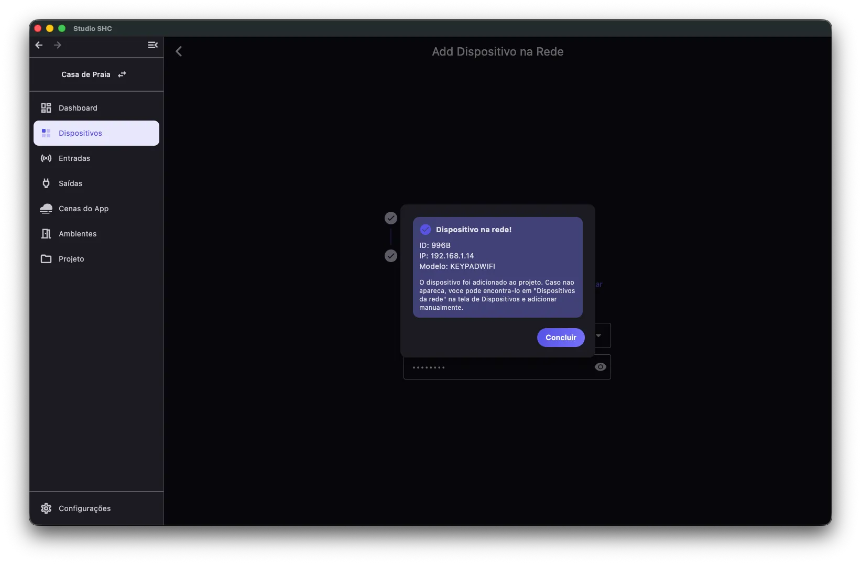Click the Saídas plug icon

pos(46,183)
